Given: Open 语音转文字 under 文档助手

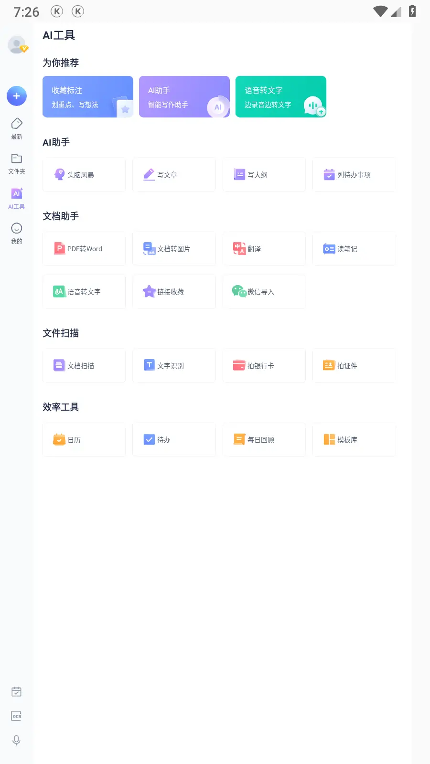Looking at the screenshot, I should click(x=84, y=292).
